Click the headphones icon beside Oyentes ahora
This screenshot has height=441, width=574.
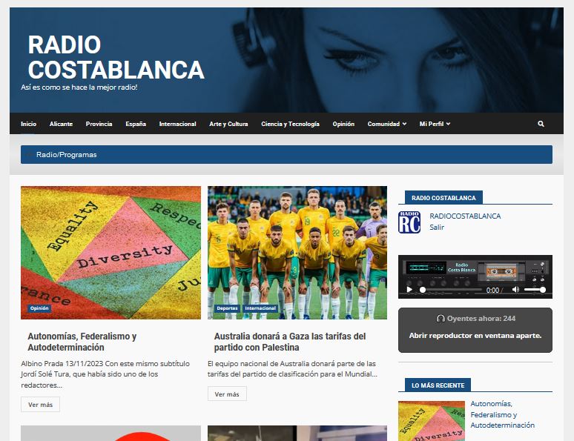(x=441, y=319)
